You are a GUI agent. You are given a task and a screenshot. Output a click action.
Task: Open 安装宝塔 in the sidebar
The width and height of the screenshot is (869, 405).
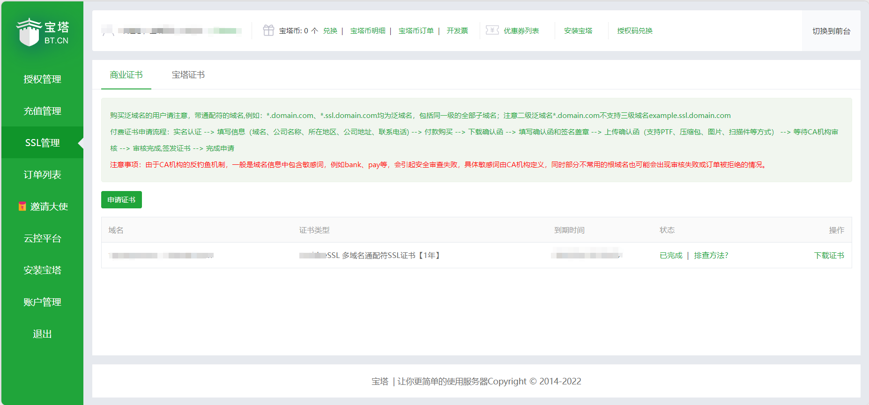click(43, 270)
